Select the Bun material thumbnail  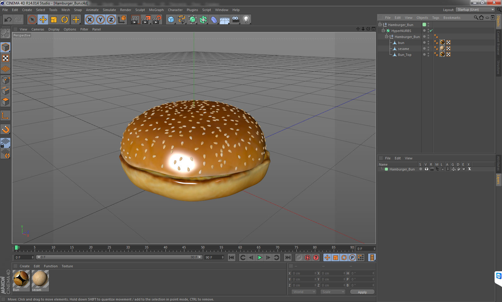[21, 279]
